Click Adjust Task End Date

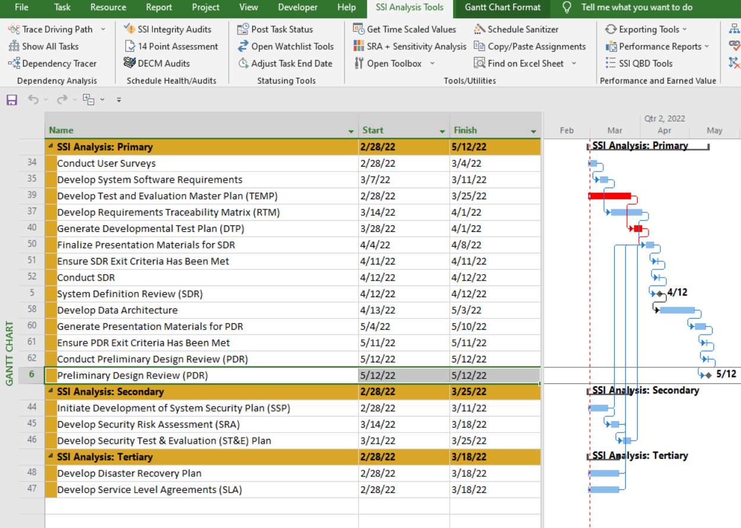pyautogui.click(x=285, y=63)
